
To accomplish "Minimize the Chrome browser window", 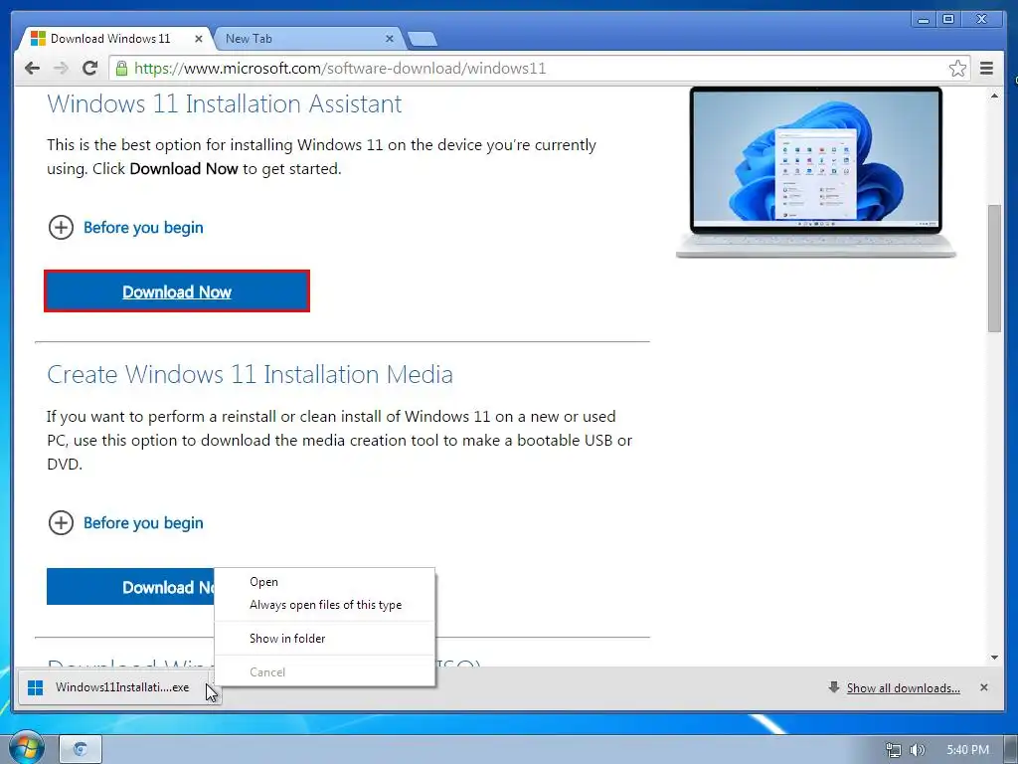I will (x=923, y=19).
